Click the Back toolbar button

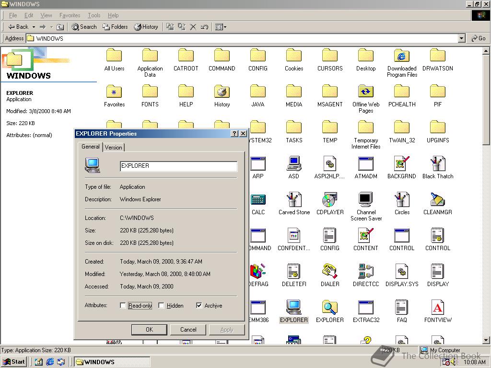pyautogui.click(x=19, y=27)
